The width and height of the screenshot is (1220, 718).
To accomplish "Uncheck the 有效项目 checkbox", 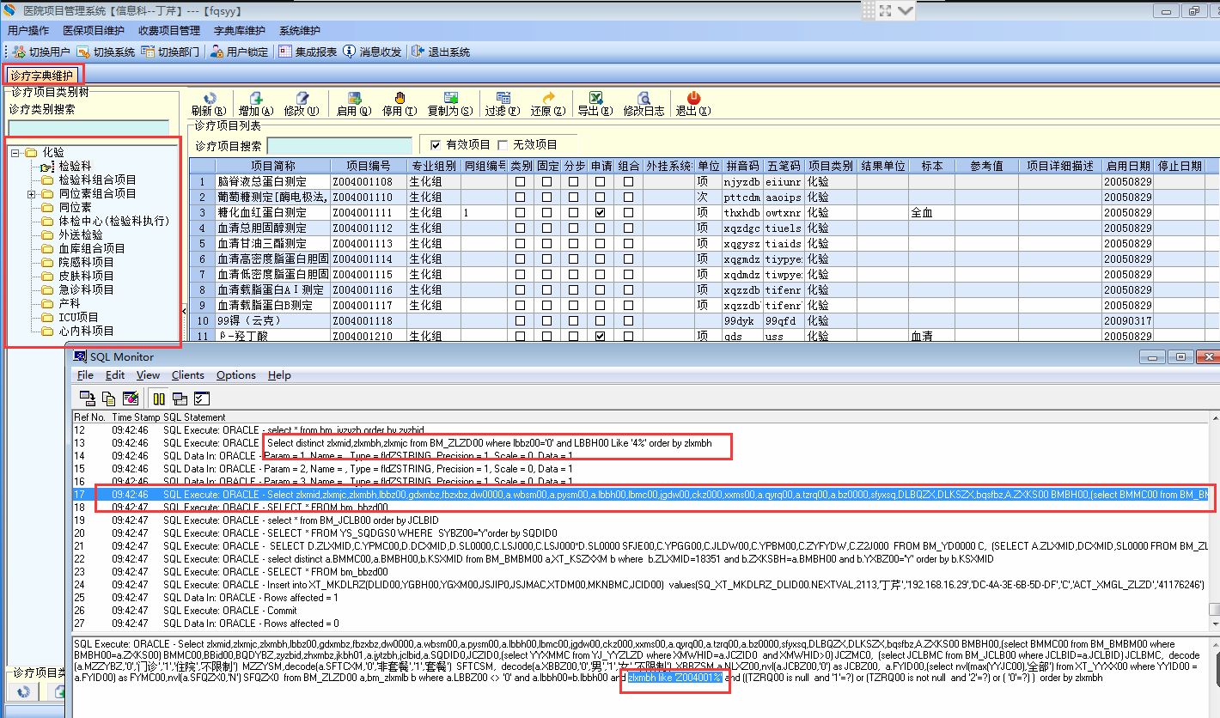I will click(436, 144).
